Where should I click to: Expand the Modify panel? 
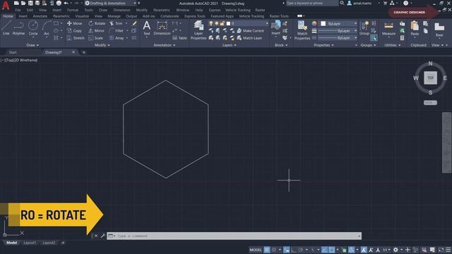tap(102, 45)
